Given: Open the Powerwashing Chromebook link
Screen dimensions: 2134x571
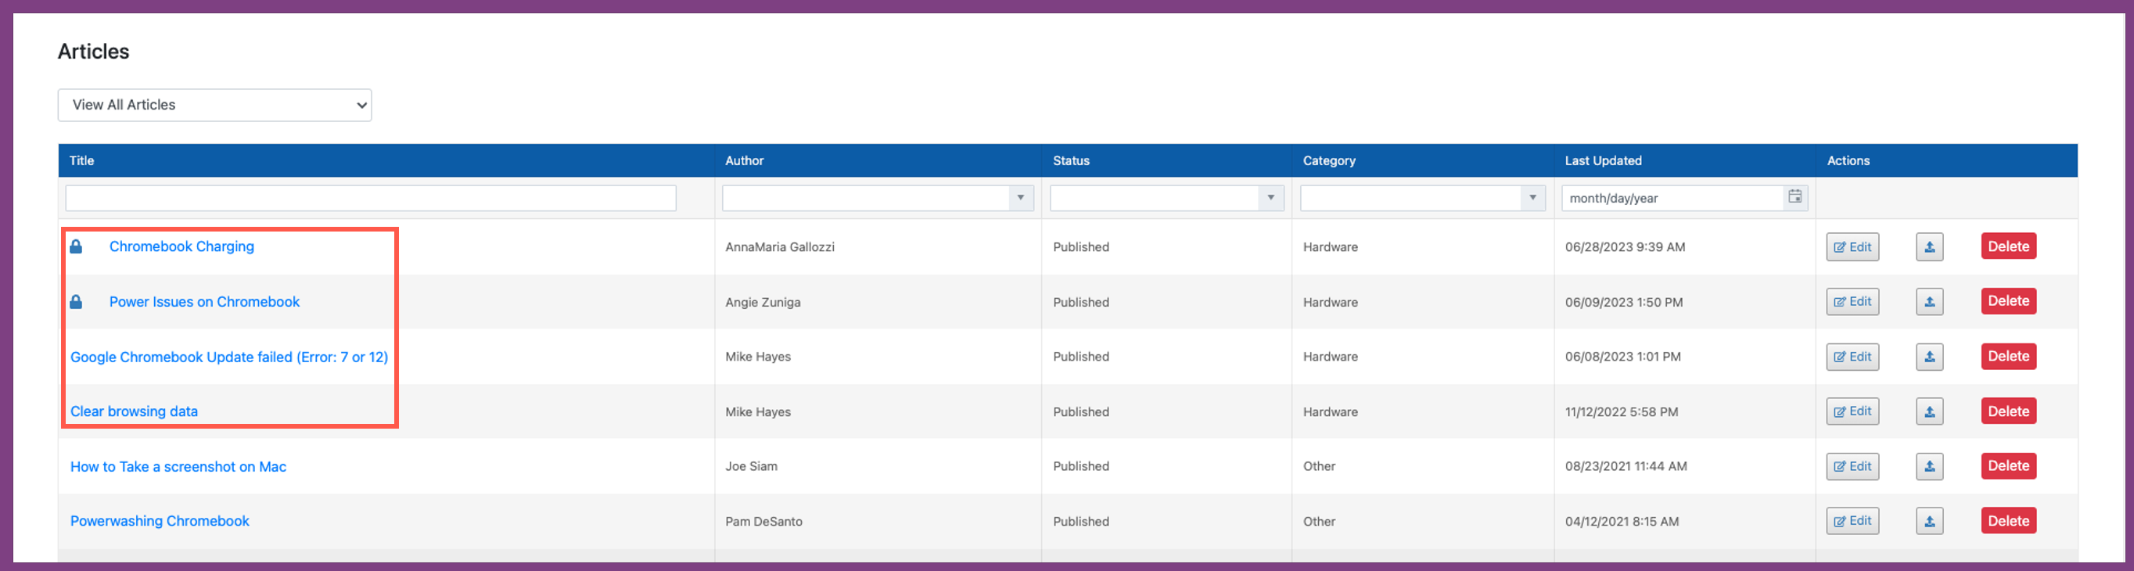Looking at the screenshot, I should (x=160, y=521).
